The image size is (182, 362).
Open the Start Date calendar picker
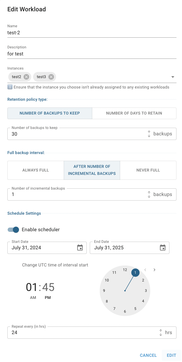pyautogui.click(x=80, y=247)
